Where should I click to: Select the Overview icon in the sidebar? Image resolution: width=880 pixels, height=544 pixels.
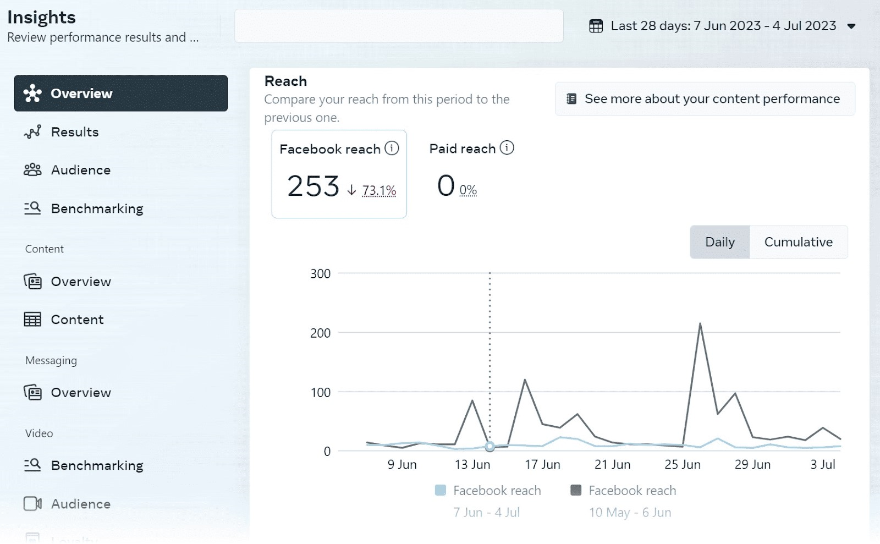point(33,93)
